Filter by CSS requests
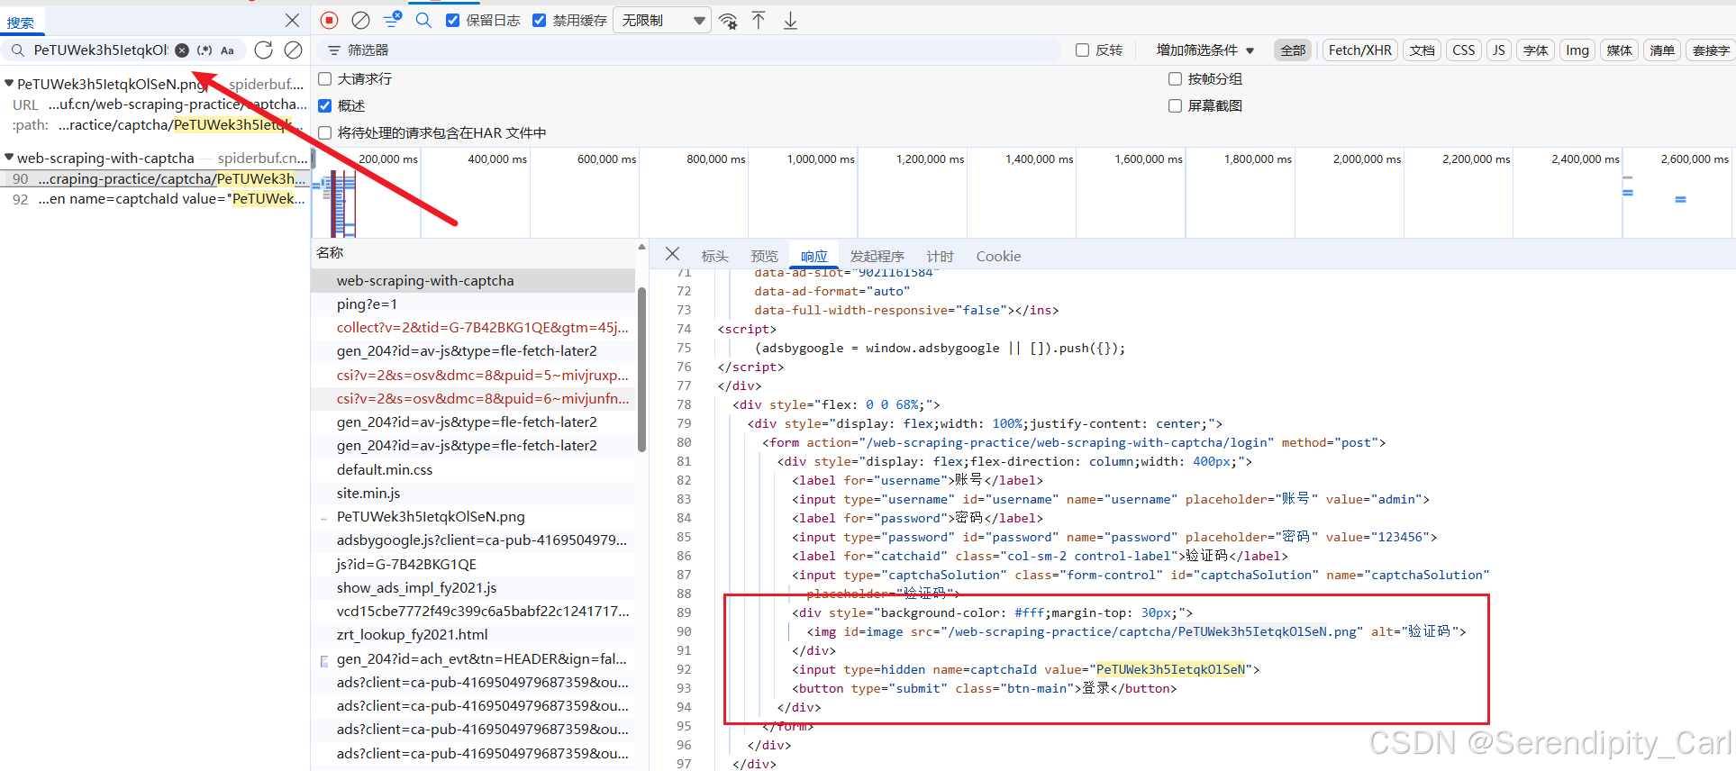The image size is (1736, 771). coord(1464,50)
